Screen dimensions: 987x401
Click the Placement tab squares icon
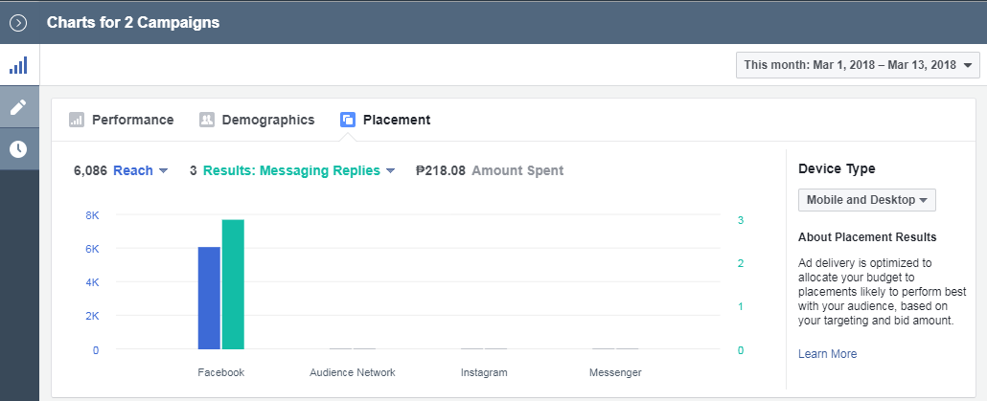point(348,120)
